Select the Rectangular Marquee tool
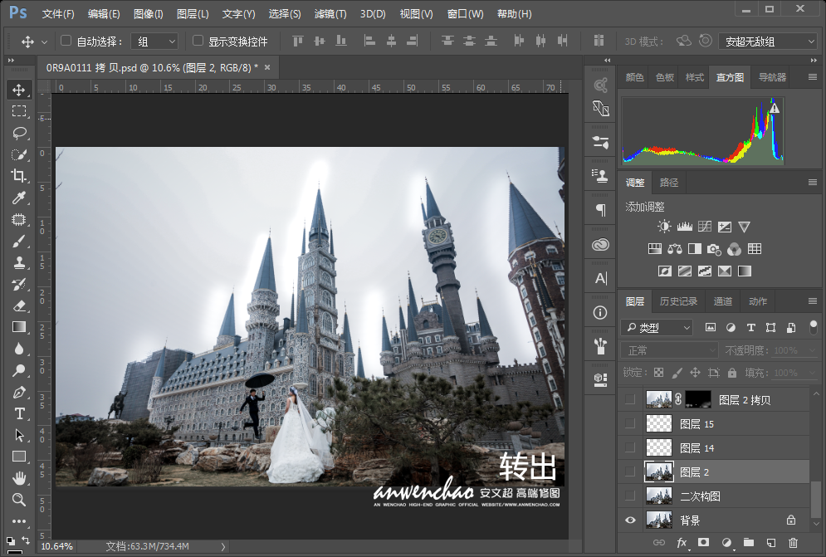This screenshot has width=826, height=557. (x=19, y=111)
